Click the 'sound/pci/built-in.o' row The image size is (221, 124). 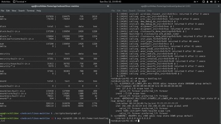click(49, 96)
